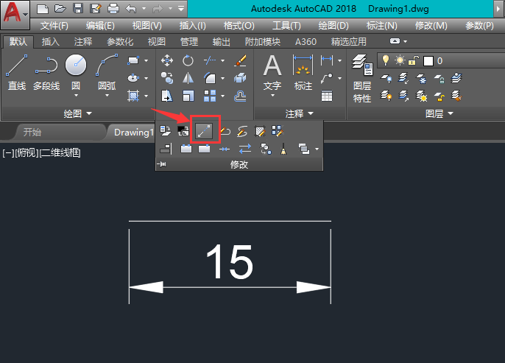The height and width of the screenshot is (363, 505).
Task: Open the Arc (圆弧) options dropdown arrow
Action: pyautogui.click(x=107, y=96)
